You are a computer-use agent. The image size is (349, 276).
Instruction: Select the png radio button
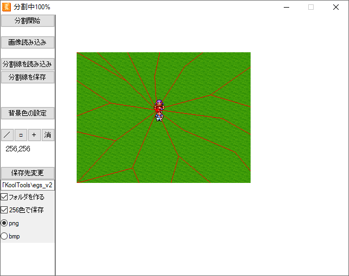point(4,223)
